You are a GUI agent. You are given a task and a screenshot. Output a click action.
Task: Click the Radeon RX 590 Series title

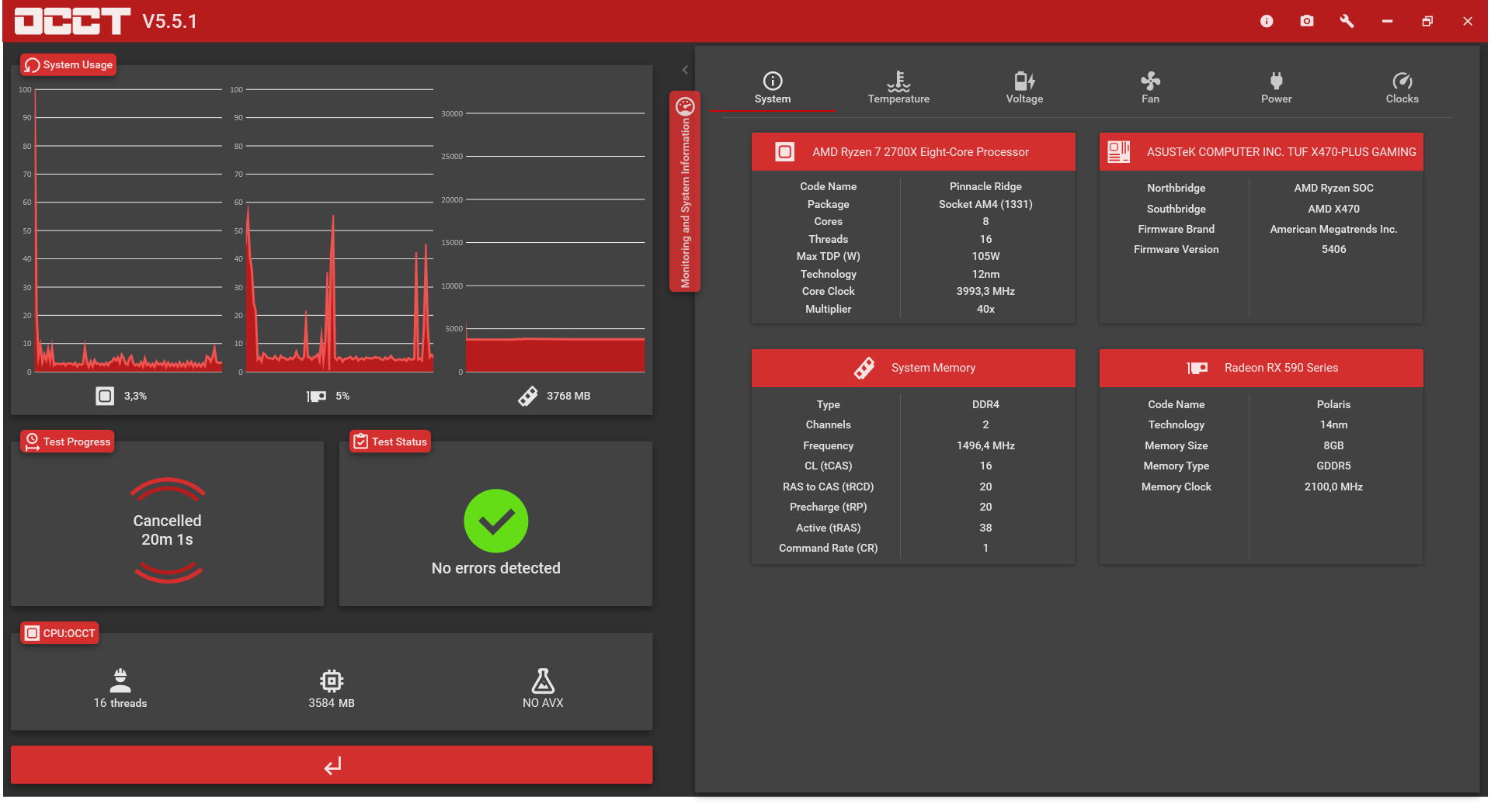[x=1281, y=368]
